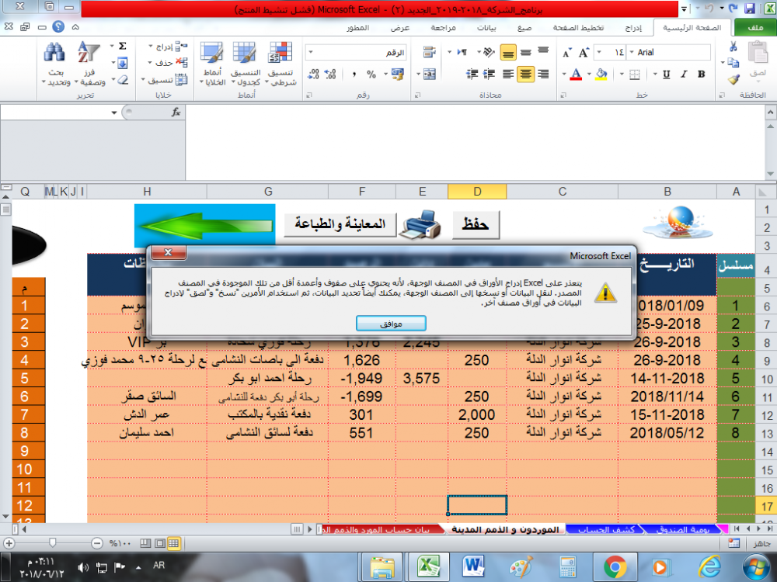
Task: Open the number format (الرقم) dropdown
Action: 311,53
